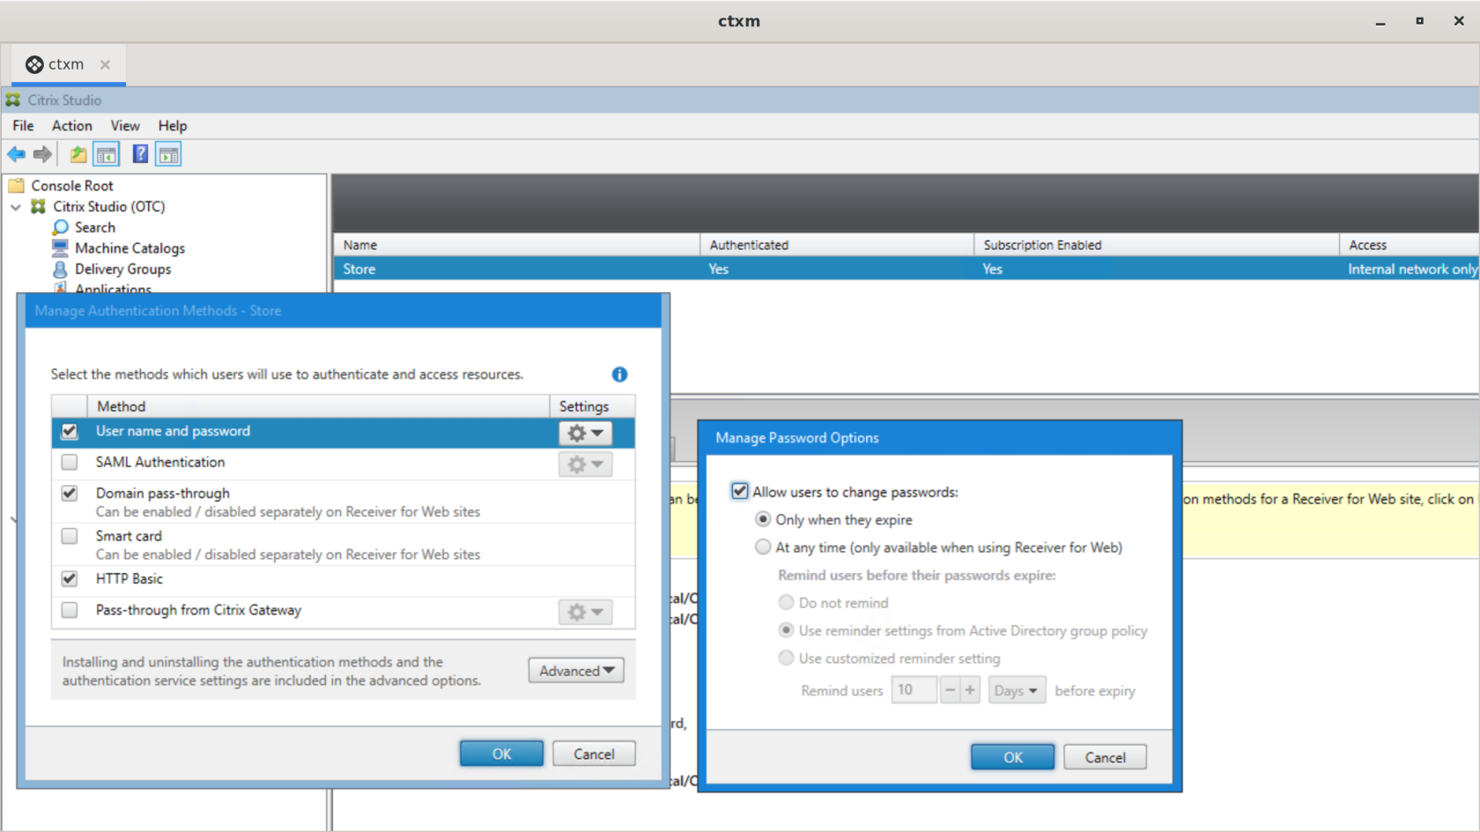Open the Action menu
The width and height of the screenshot is (1480, 832).
(71, 126)
